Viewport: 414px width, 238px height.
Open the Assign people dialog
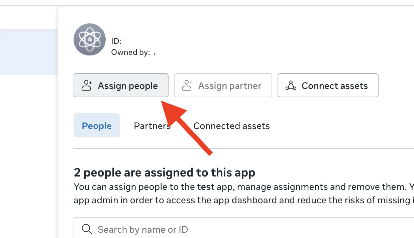pos(121,85)
